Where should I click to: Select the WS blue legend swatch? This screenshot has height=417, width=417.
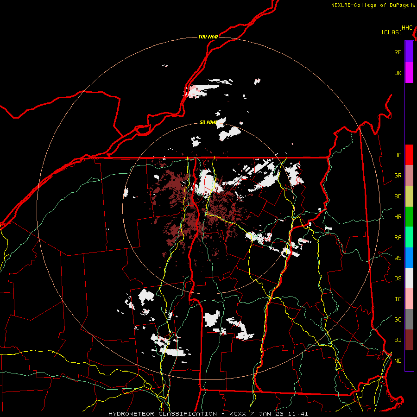click(409, 258)
